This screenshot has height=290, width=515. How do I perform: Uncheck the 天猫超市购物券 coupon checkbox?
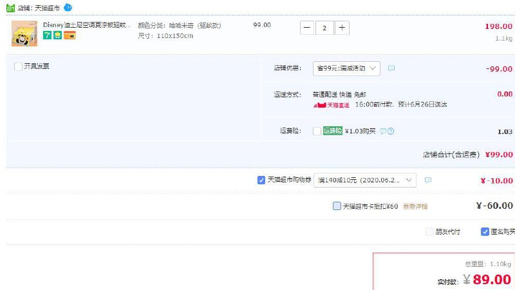[261, 180]
